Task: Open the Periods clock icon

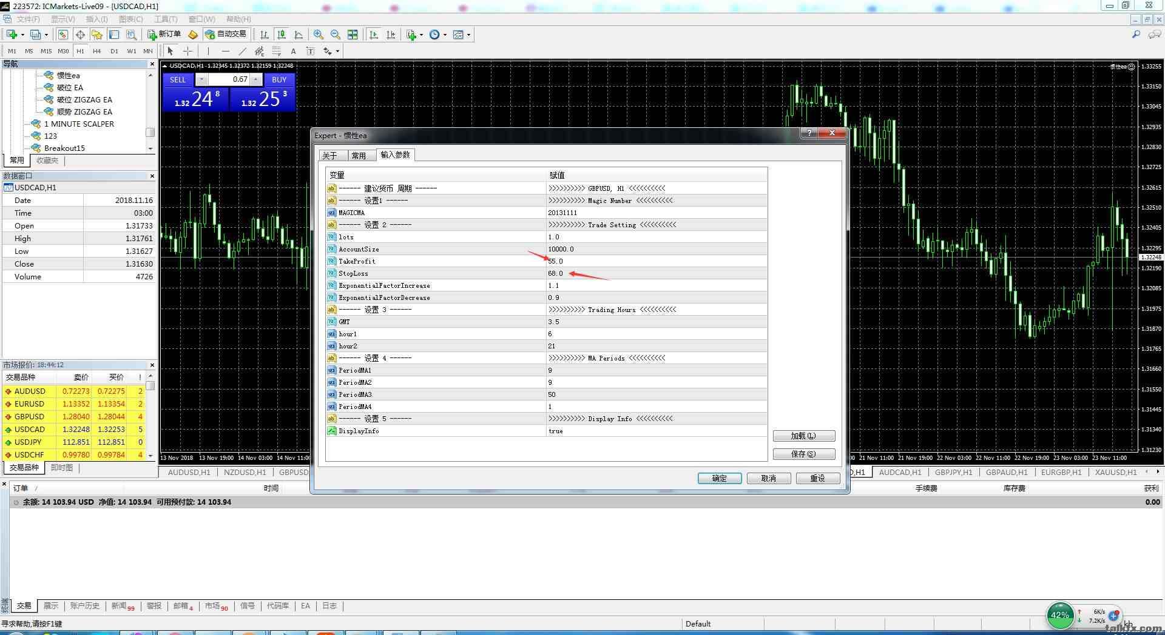Action: coord(434,35)
